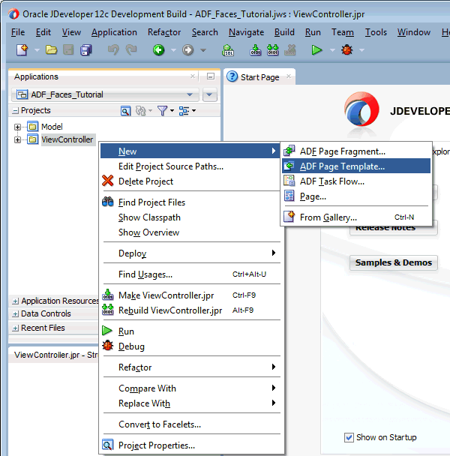Choose Debug from context menu
The image size is (450, 456).
coord(190,346)
